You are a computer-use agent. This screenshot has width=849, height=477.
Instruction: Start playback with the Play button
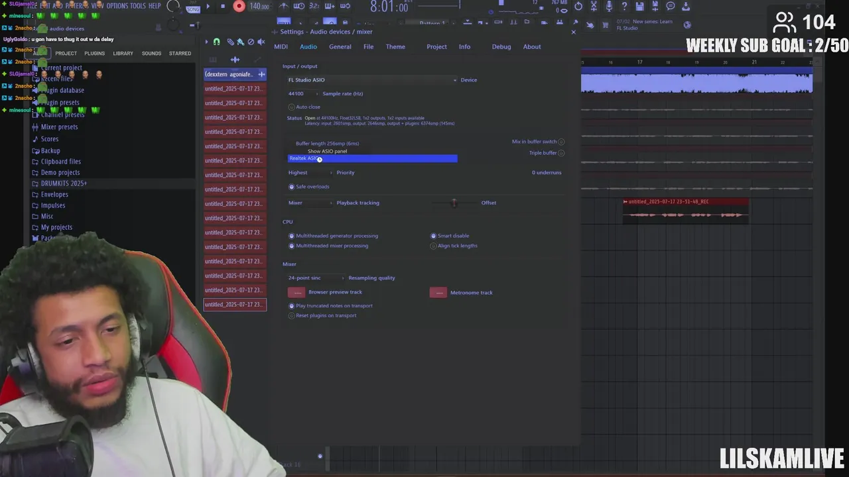coord(208,6)
